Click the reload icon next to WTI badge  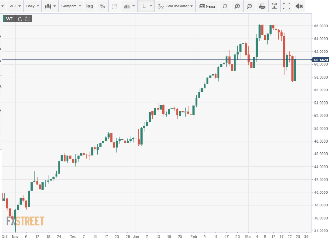point(20,19)
